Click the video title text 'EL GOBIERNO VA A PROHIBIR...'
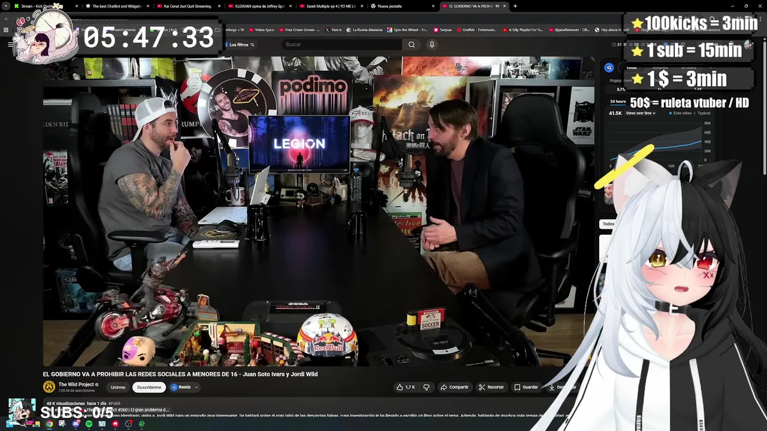Image resolution: width=767 pixels, height=431 pixels. (180, 374)
